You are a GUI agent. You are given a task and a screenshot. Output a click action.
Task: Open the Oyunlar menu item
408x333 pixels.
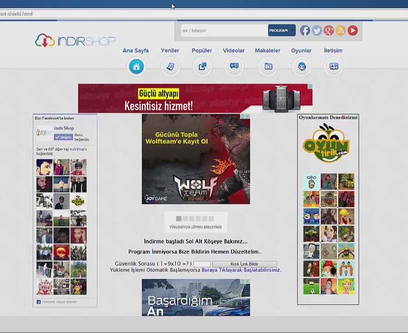click(x=301, y=50)
